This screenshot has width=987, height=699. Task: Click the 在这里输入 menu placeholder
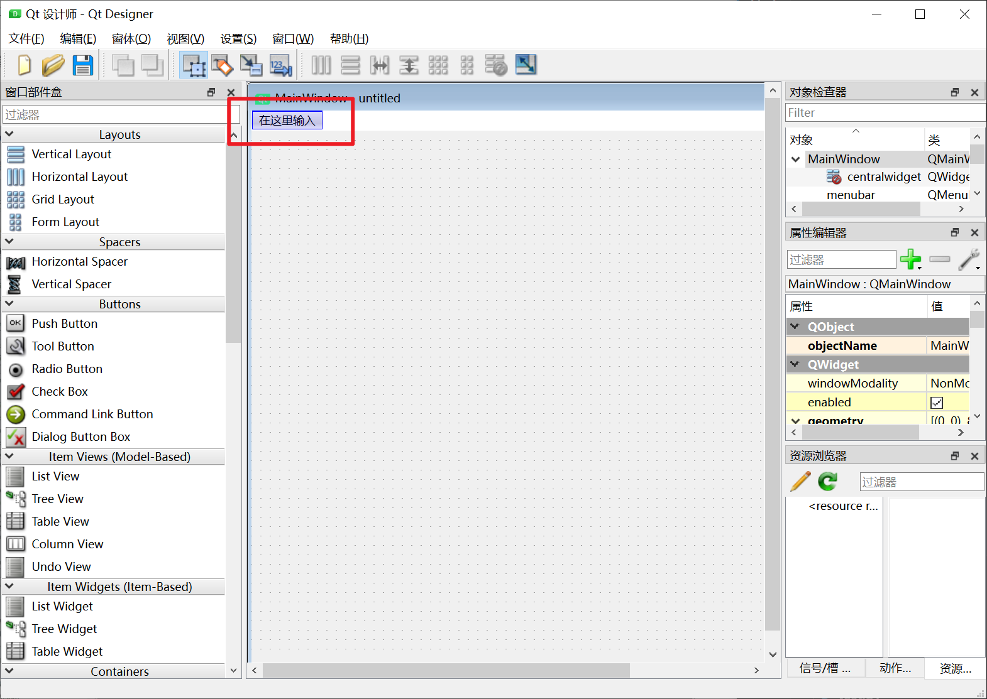287,120
